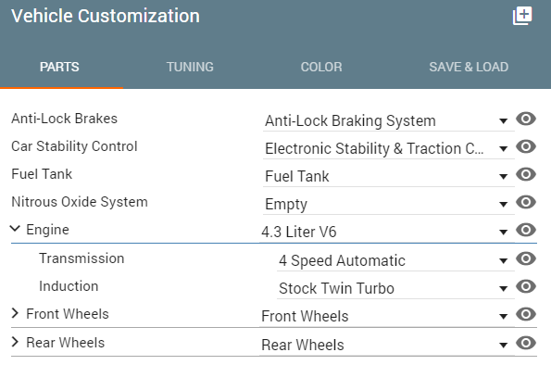This screenshot has height=365, width=551.
Task: Toggle the Transmission eye icon
Action: [526, 258]
